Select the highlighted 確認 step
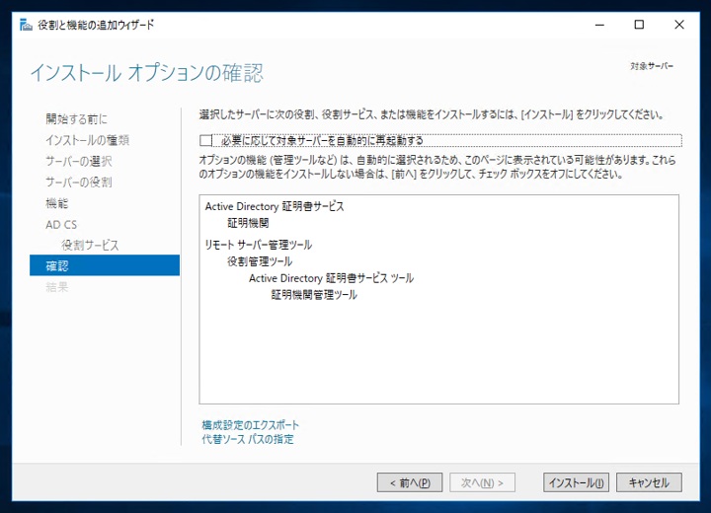This screenshot has width=711, height=513. click(105, 265)
